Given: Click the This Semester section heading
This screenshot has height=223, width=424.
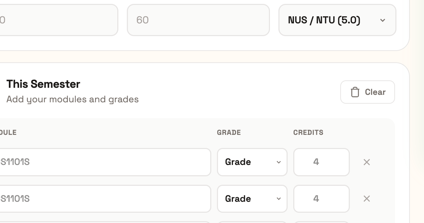Looking at the screenshot, I should click(x=43, y=84).
